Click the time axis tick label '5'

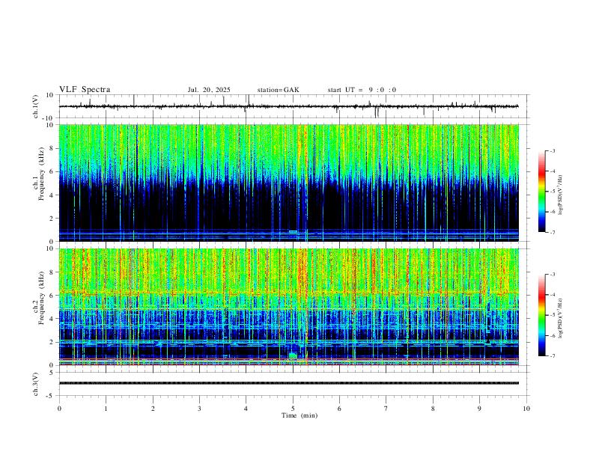[293, 409]
